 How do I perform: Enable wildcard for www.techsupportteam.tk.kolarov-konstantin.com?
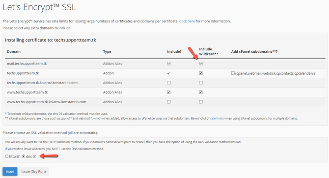pos(201,102)
